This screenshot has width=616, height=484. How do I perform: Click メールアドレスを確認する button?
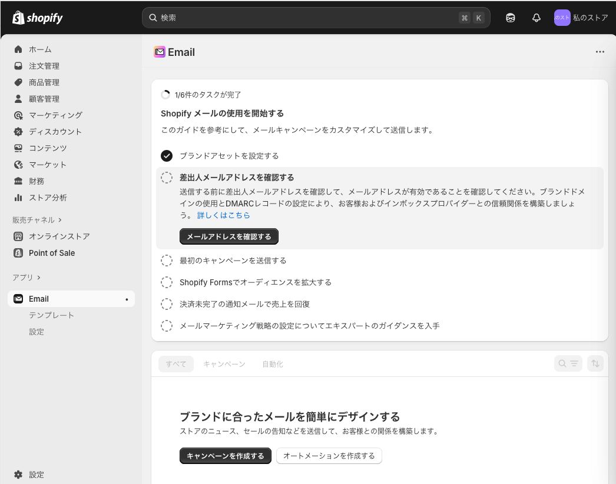click(x=229, y=236)
